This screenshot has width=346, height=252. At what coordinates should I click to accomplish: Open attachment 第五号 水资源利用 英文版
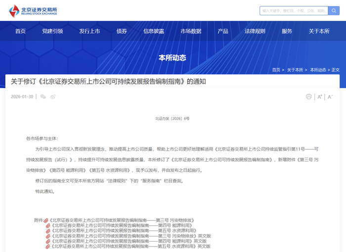click(131, 246)
